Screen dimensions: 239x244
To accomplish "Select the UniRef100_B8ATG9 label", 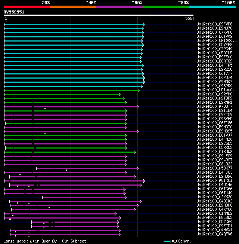I will coord(214,61).
